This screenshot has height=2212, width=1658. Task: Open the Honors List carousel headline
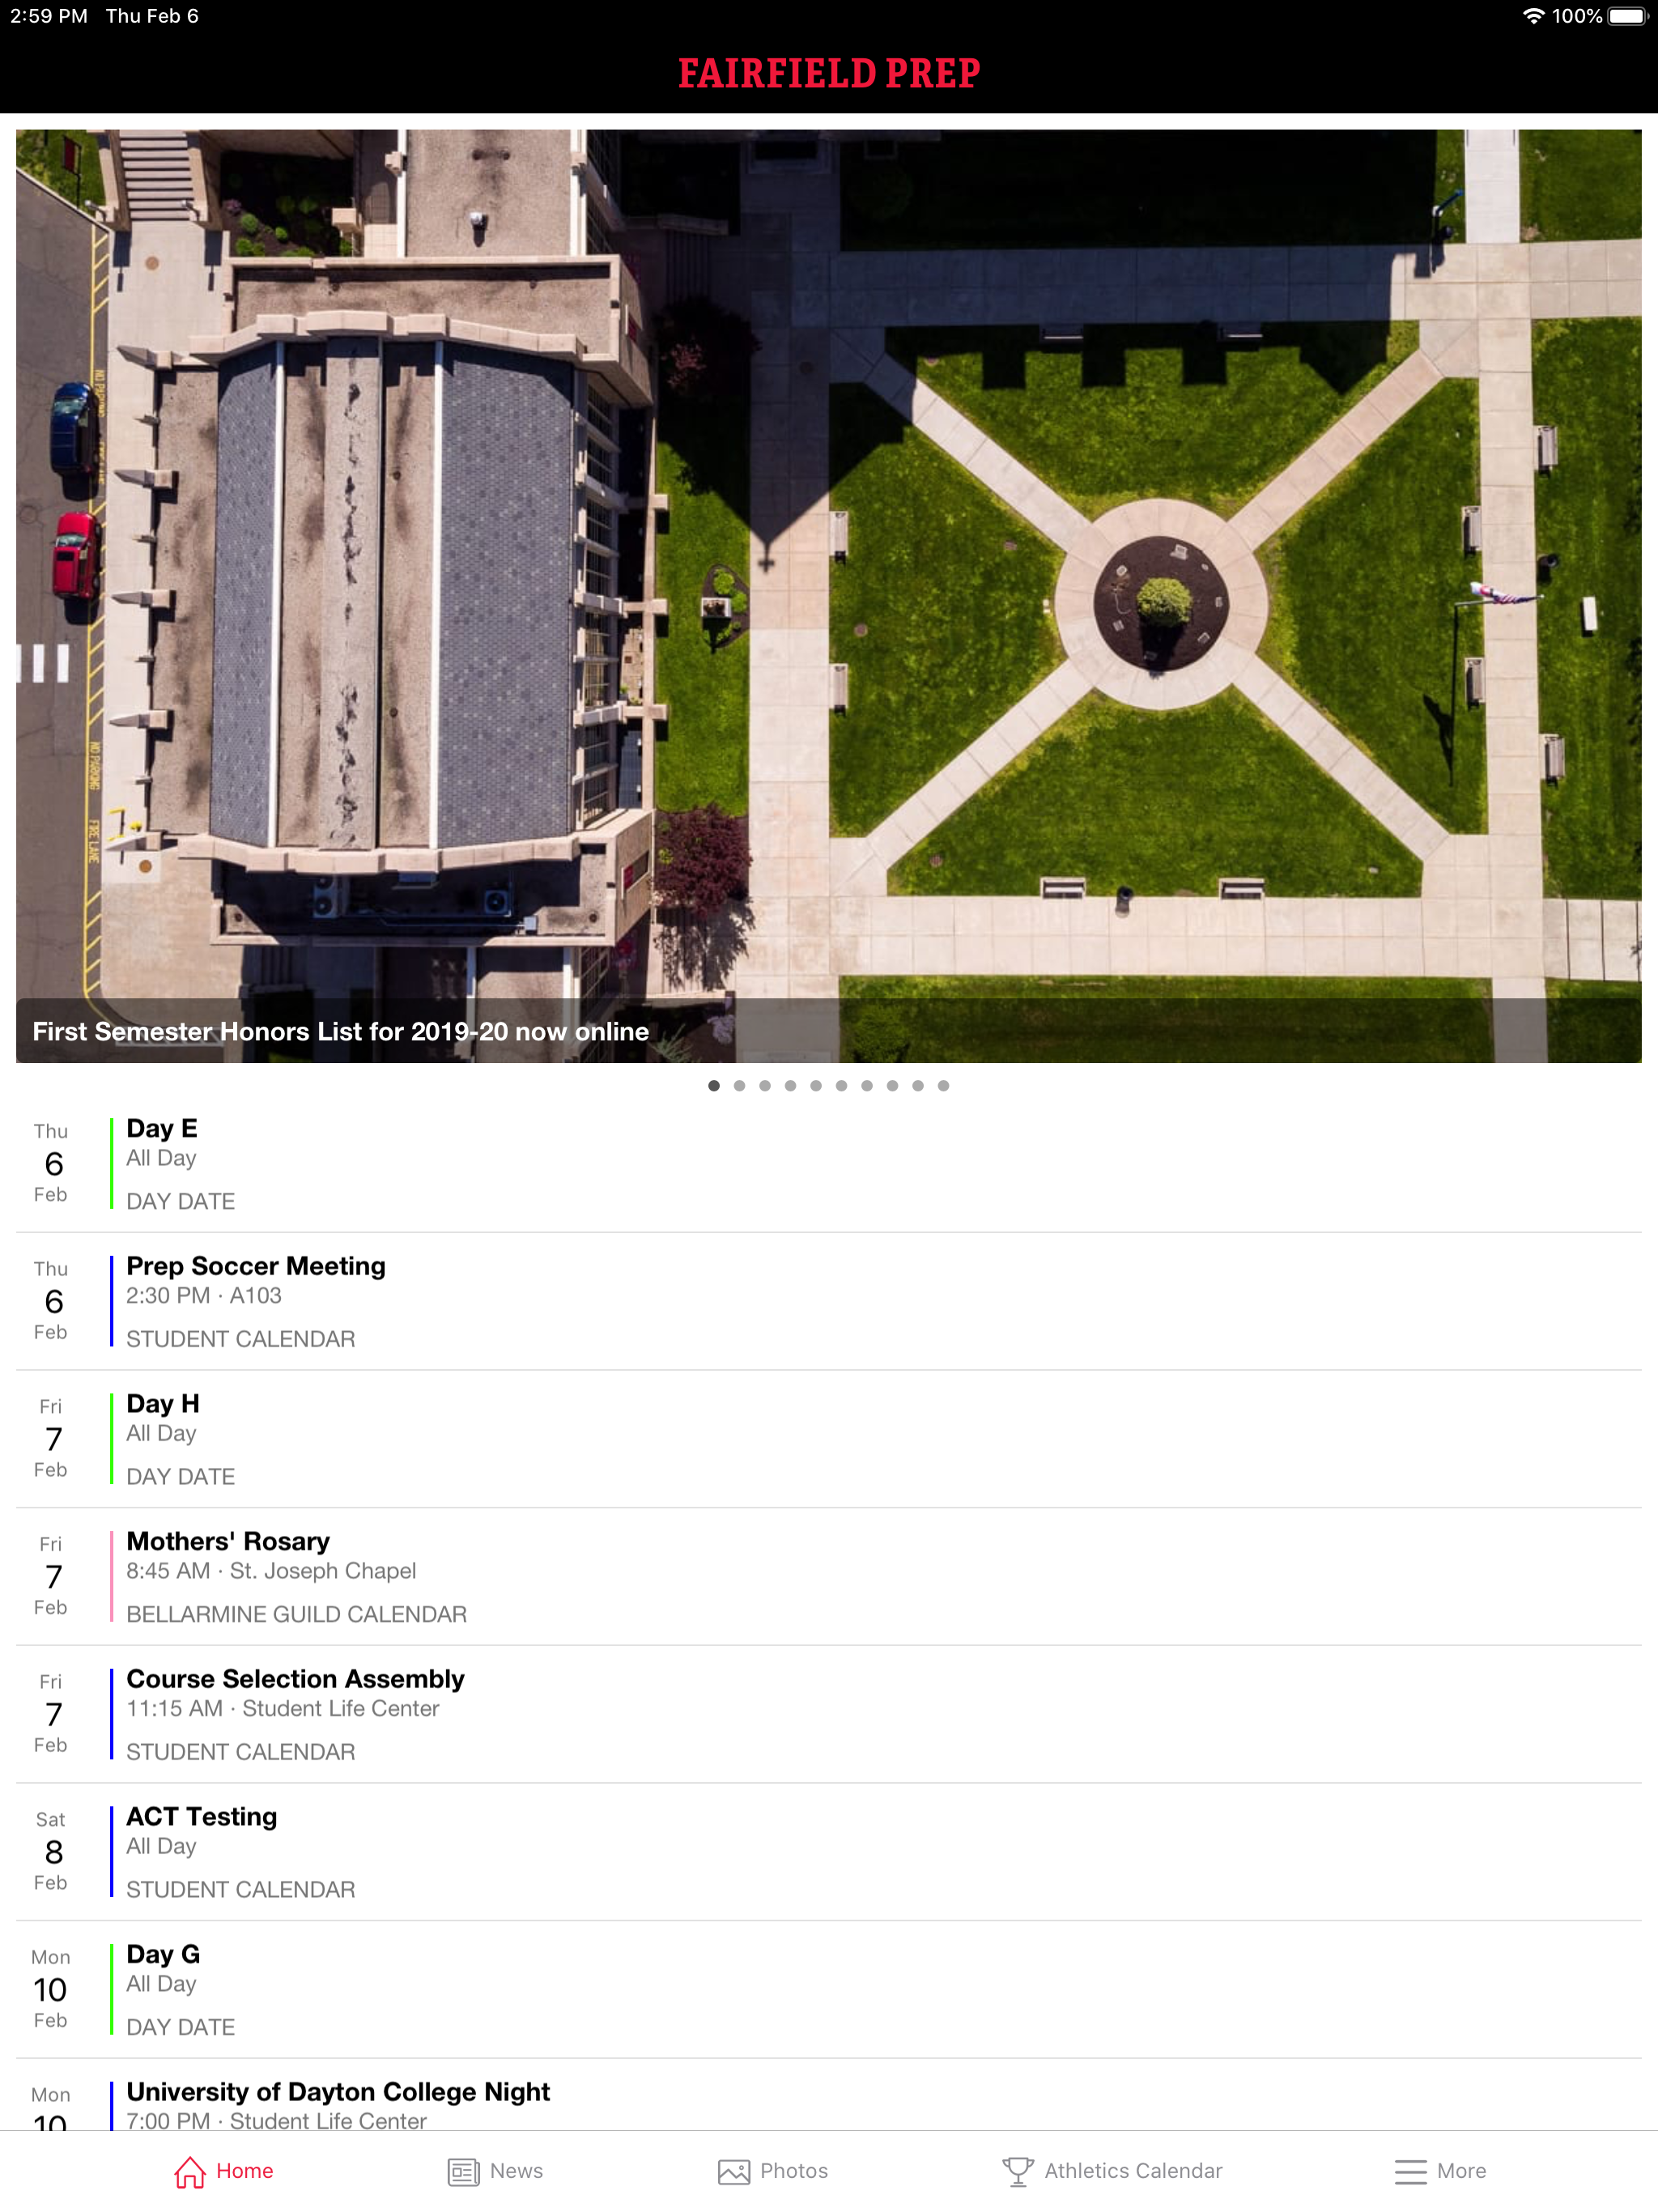[341, 1031]
